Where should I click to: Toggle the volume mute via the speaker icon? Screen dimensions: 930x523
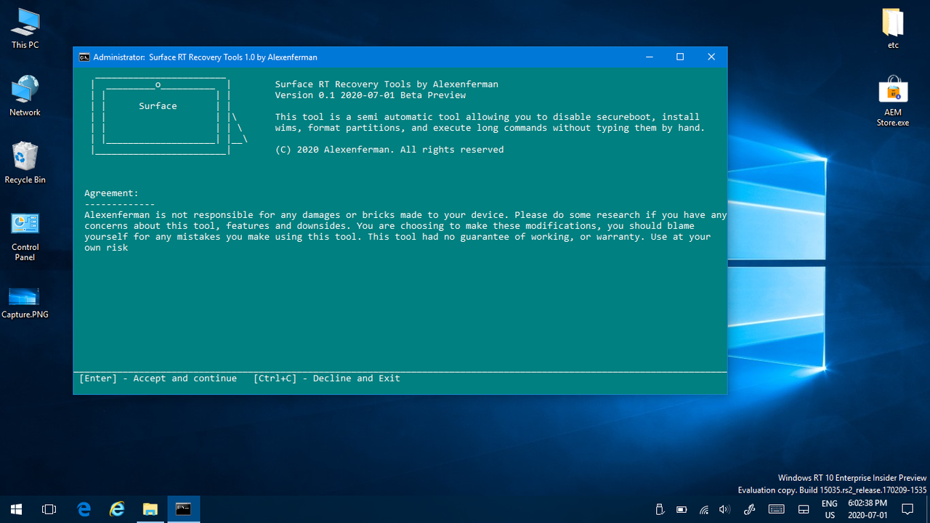point(724,509)
